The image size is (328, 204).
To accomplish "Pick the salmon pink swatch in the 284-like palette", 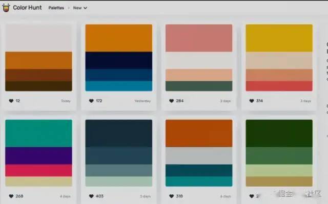I will [199, 38].
